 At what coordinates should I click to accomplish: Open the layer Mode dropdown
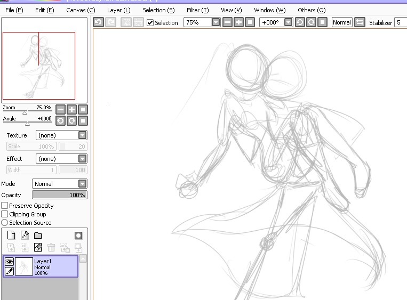coord(82,184)
